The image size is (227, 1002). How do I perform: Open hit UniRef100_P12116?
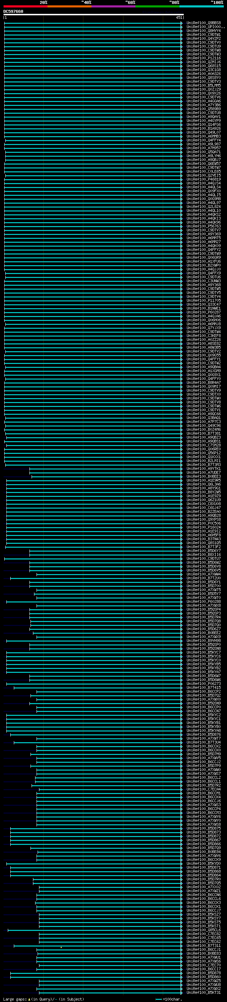(204, 58)
